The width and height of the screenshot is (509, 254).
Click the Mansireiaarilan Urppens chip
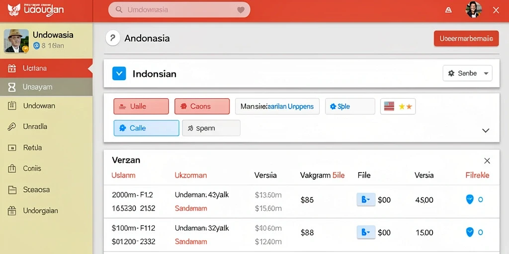pos(277,106)
